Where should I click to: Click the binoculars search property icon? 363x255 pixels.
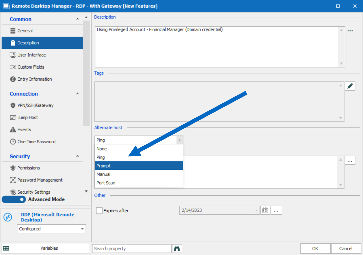pyautogui.click(x=177, y=249)
